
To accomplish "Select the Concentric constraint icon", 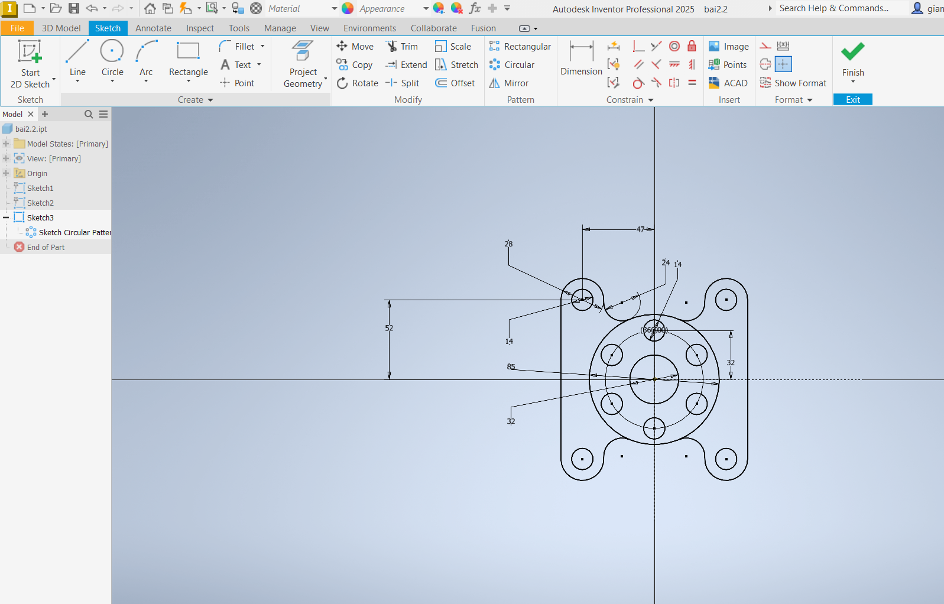I will point(674,47).
